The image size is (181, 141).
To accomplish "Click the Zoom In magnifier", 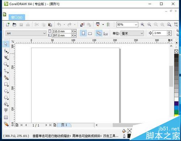I will (142, 25).
